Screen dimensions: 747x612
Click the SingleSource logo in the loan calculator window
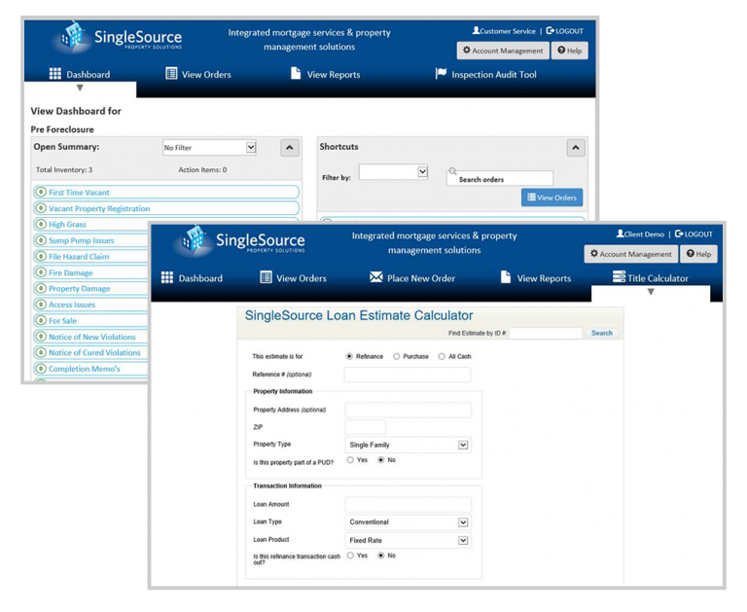click(239, 241)
